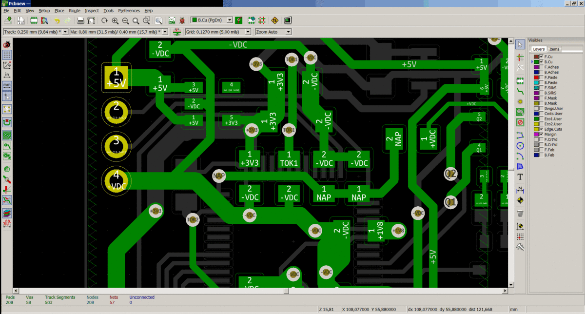Click the Track Segments label
The height and width of the screenshot is (314, 585).
[x=60, y=297]
